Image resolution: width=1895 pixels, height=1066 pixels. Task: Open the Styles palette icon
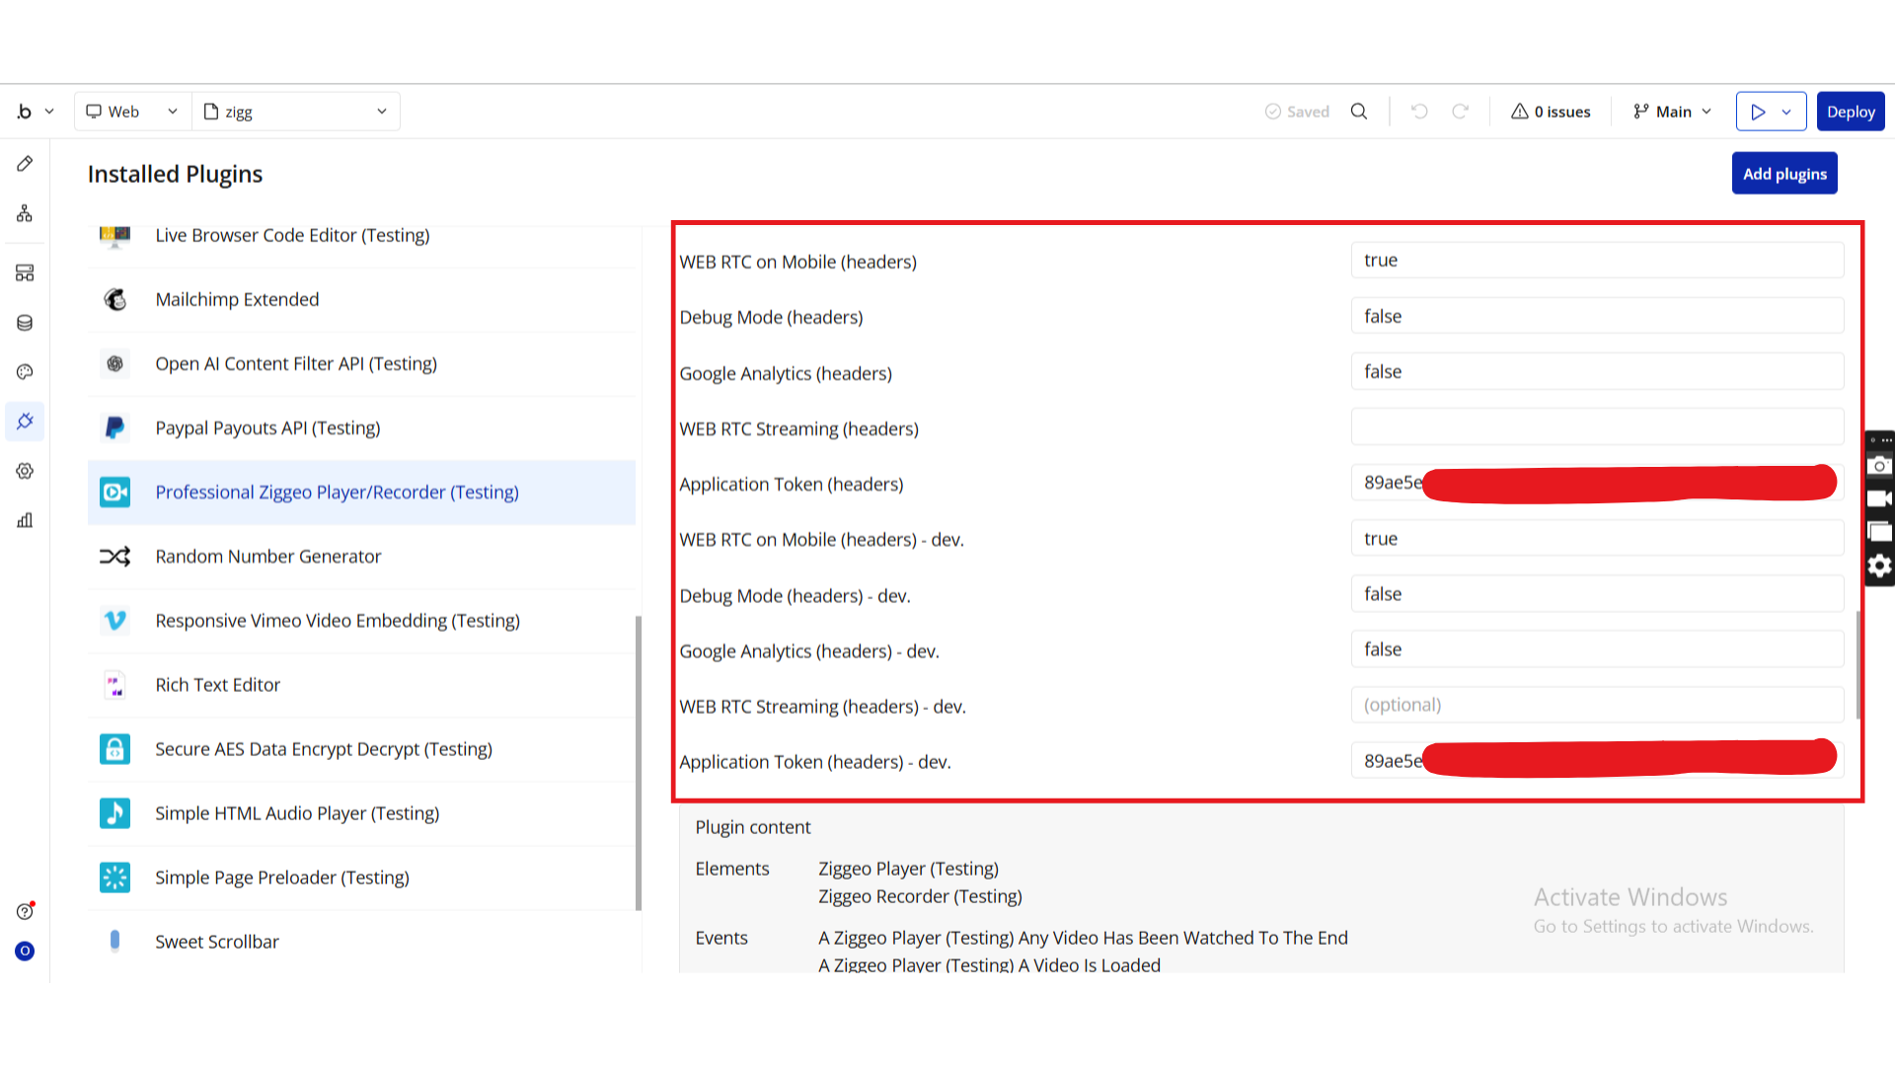[x=25, y=372]
